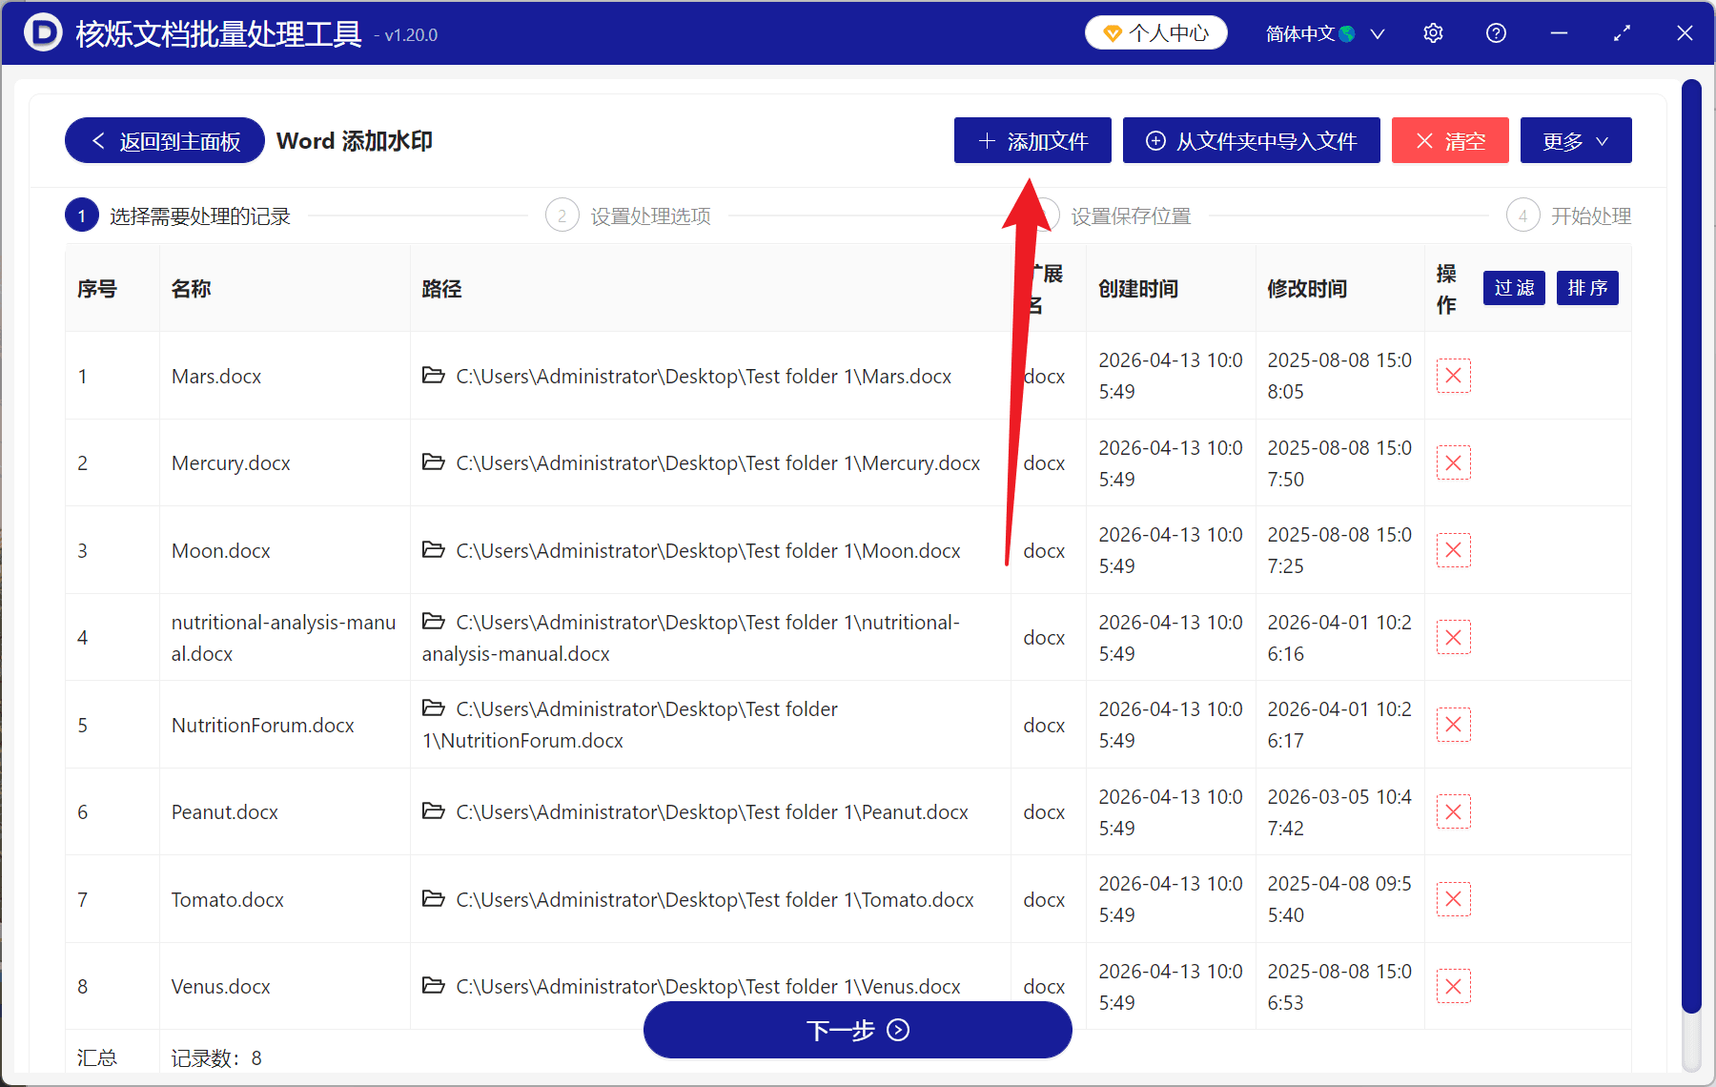This screenshot has height=1087, width=1716.
Task: Remove NutritionForum.docx via red X icon
Action: [x=1453, y=725]
